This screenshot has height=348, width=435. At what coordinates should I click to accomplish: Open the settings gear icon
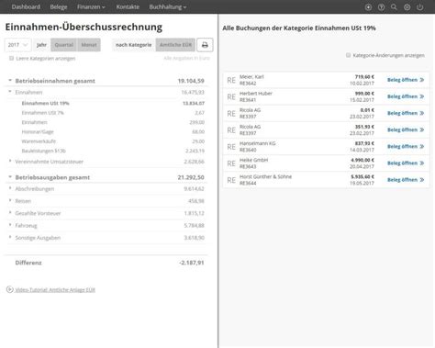[x=407, y=7]
